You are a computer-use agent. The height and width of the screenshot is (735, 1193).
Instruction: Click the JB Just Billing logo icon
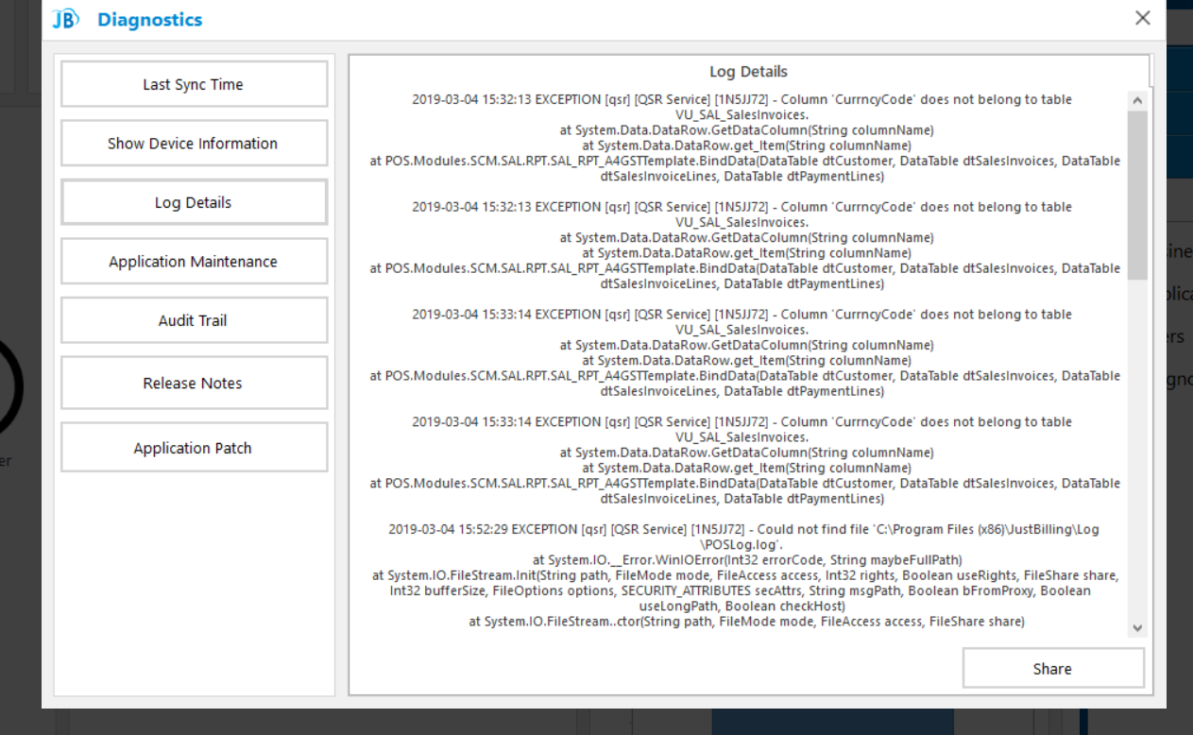pyautogui.click(x=66, y=19)
